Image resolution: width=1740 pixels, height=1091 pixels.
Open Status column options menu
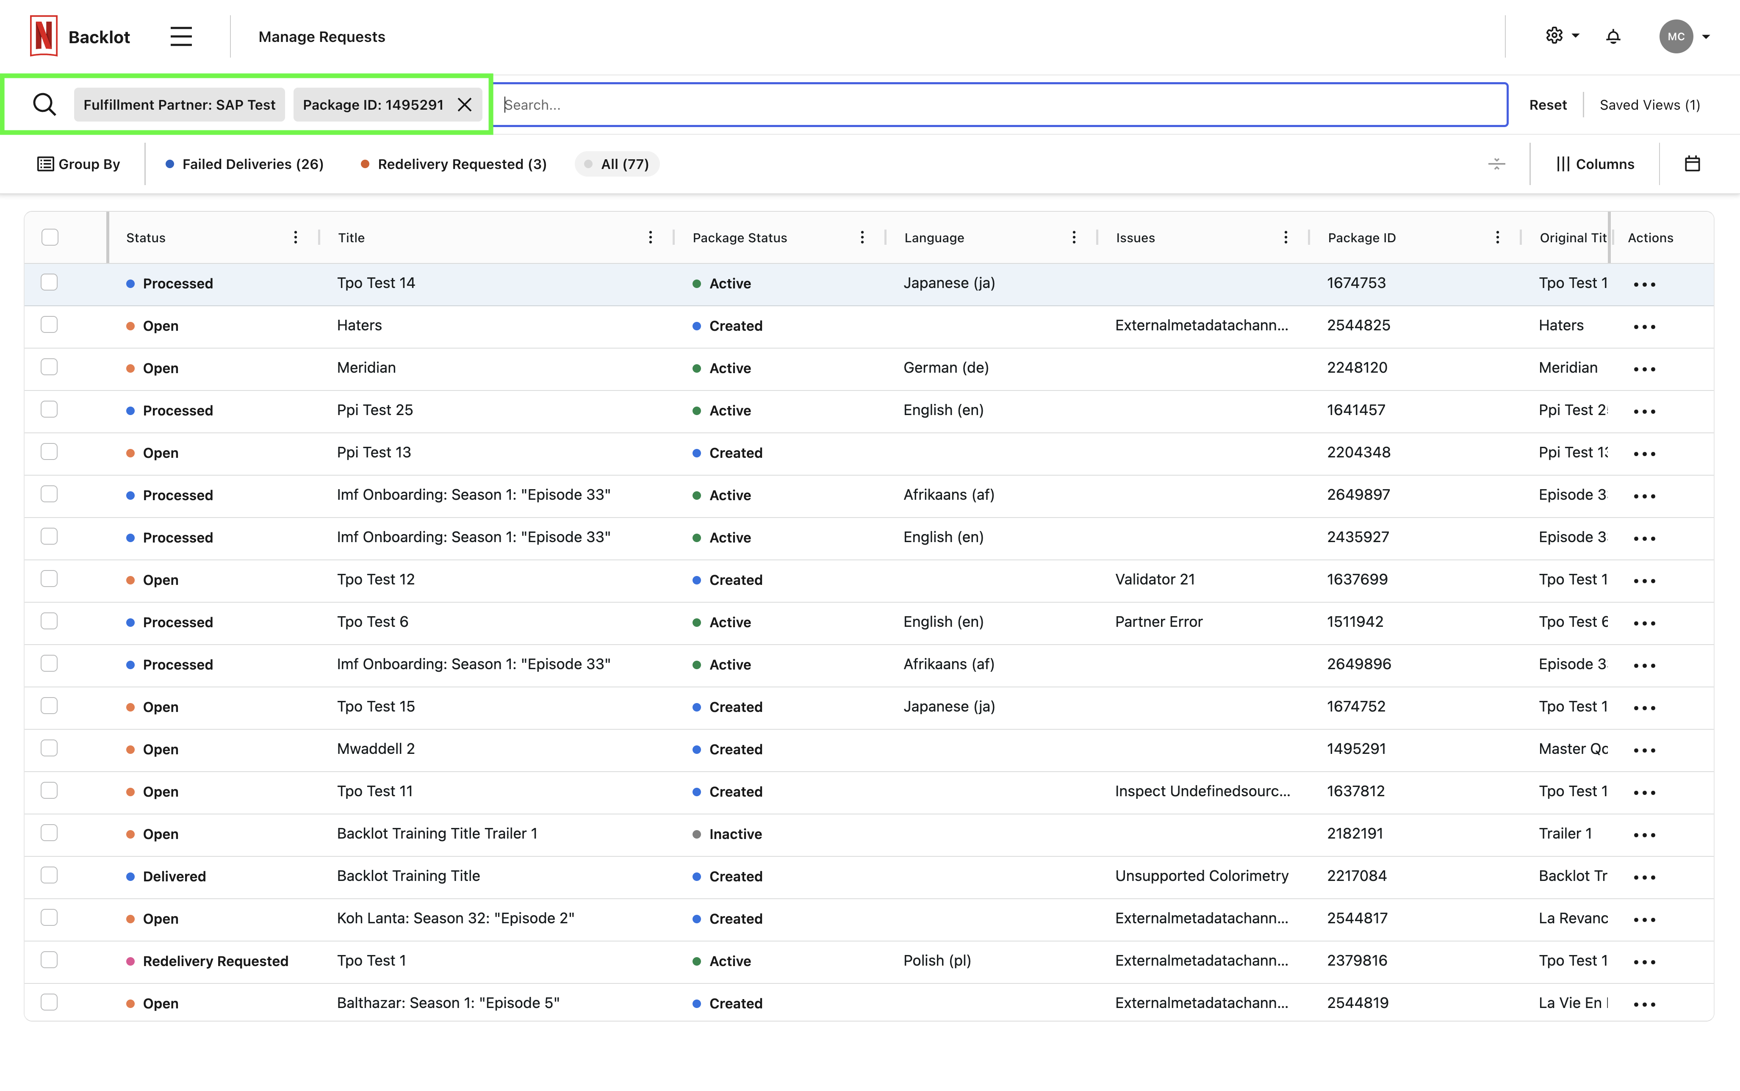point(295,238)
